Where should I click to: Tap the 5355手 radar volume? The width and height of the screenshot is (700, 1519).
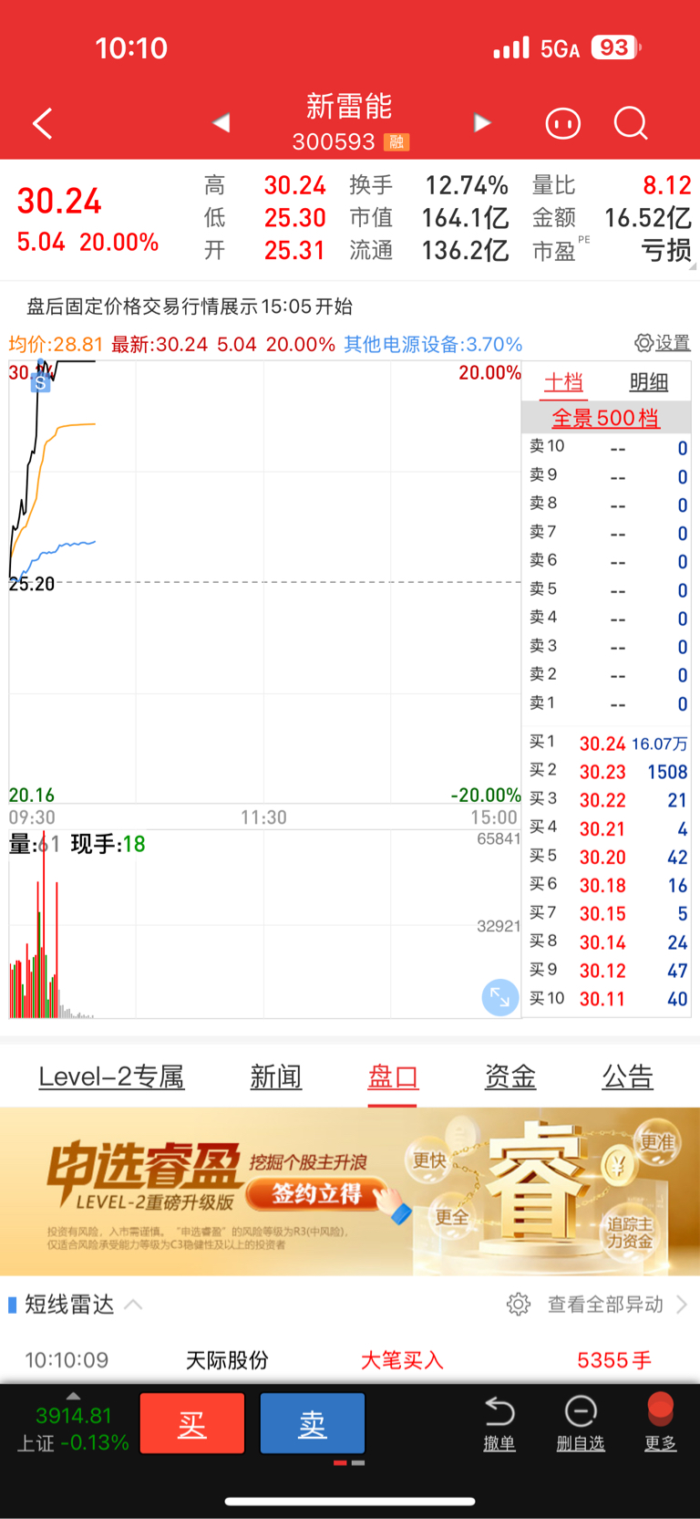pyautogui.click(x=613, y=1360)
